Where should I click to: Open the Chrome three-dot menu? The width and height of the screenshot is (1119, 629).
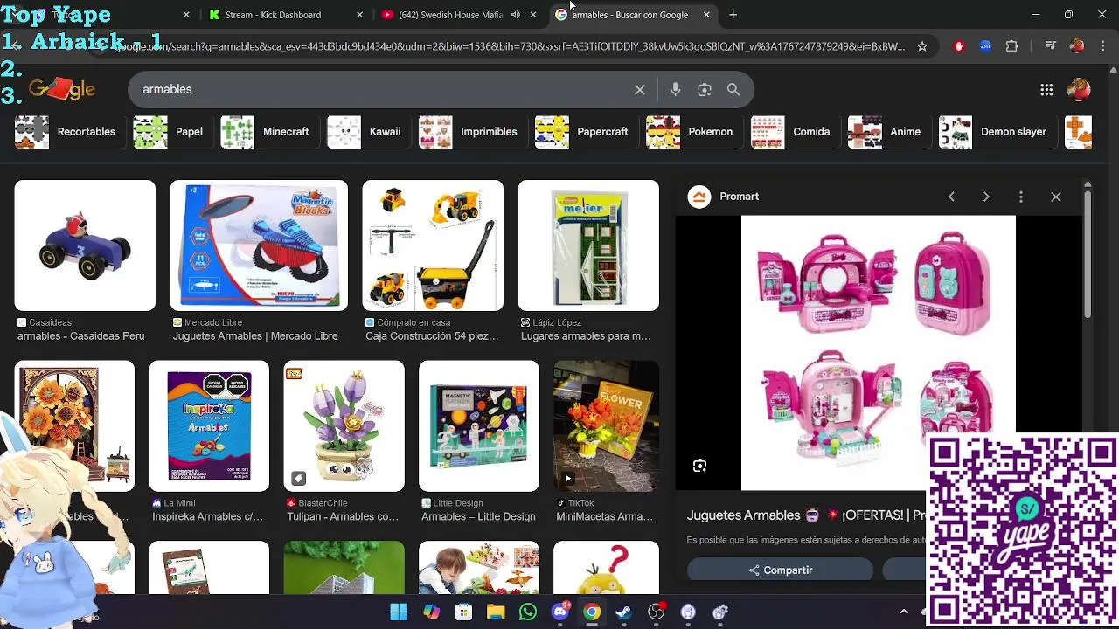click(x=1103, y=46)
